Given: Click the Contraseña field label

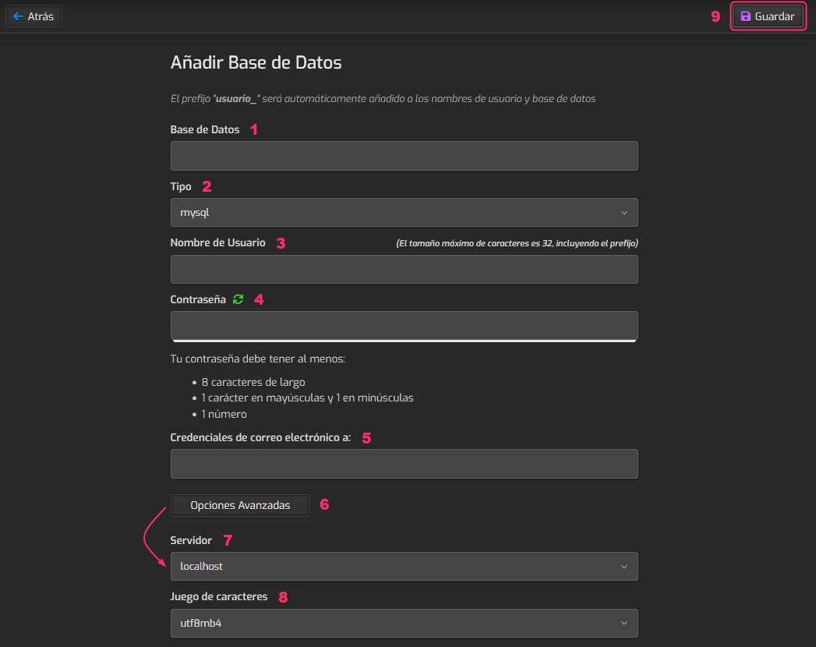Looking at the screenshot, I should click(x=198, y=299).
